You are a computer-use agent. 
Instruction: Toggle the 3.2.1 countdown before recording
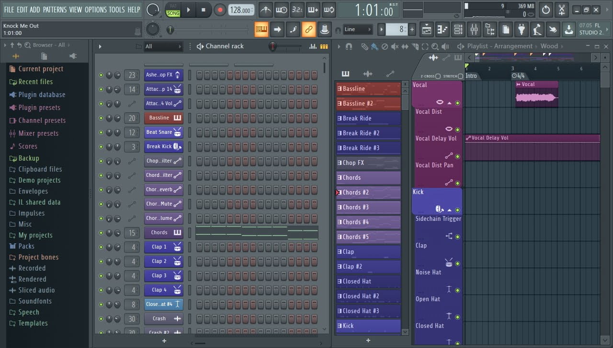click(x=297, y=10)
